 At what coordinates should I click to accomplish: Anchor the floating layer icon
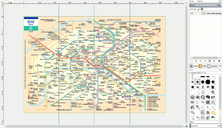(x=214, y=61)
